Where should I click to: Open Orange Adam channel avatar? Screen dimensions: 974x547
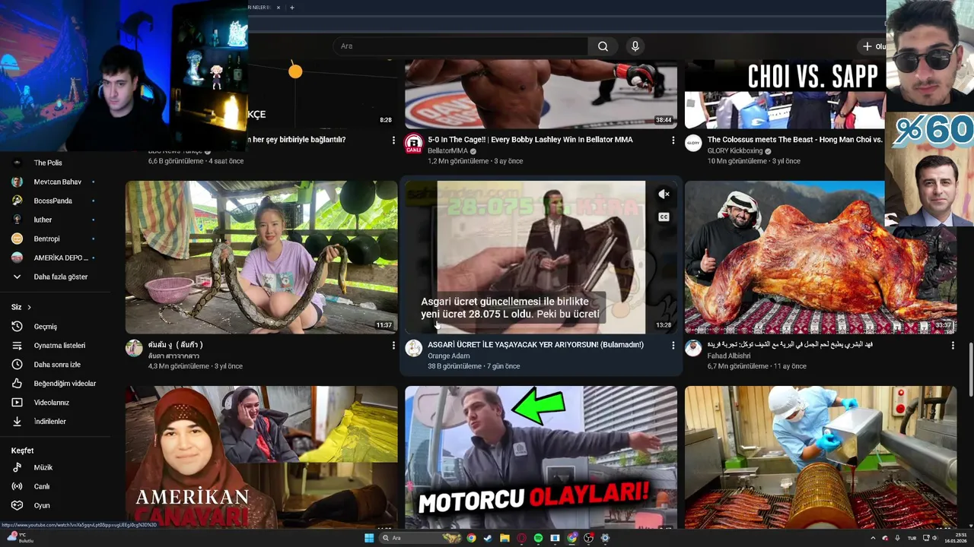(x=414, y=349)
